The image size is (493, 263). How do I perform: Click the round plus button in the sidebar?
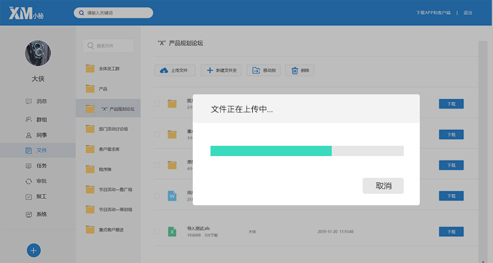tap(34, 250)
